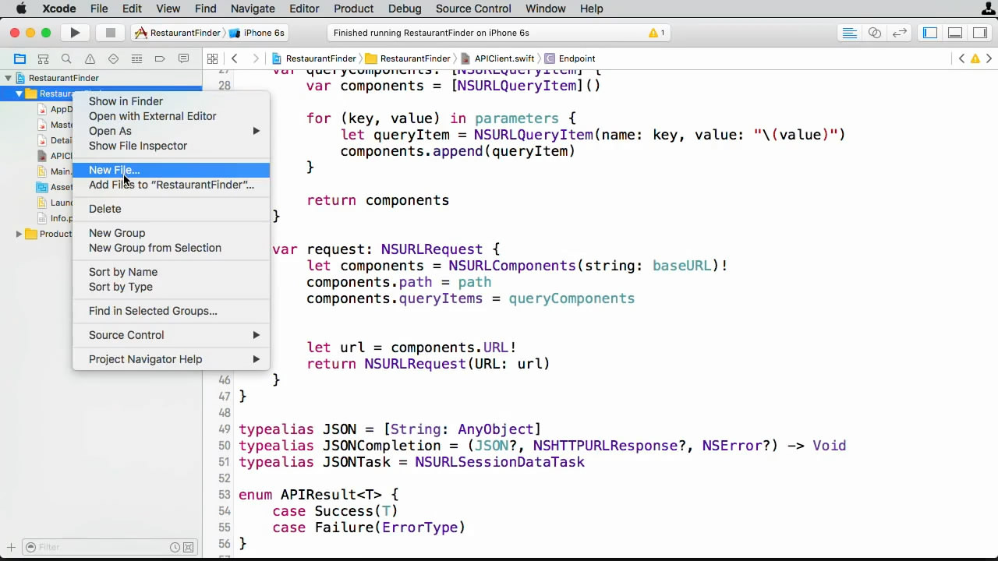The height and width of the screenshot is (561, 998).
Task: Choose Sort by Name
Action: [171, 272]
